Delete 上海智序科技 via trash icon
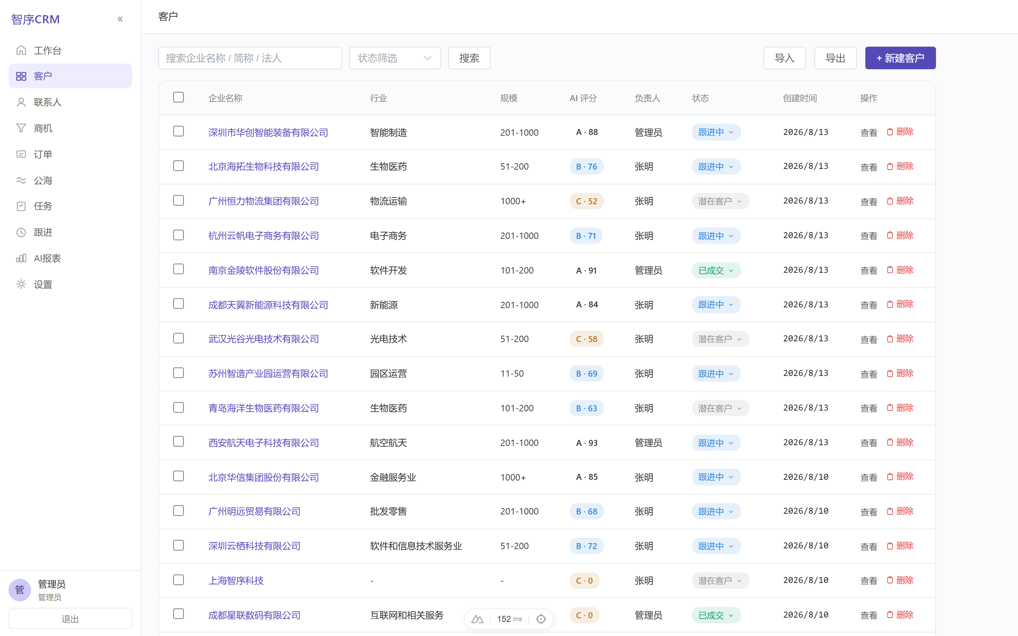The width and height of the screenshot is (1018, 636). [x=890, y=580]
